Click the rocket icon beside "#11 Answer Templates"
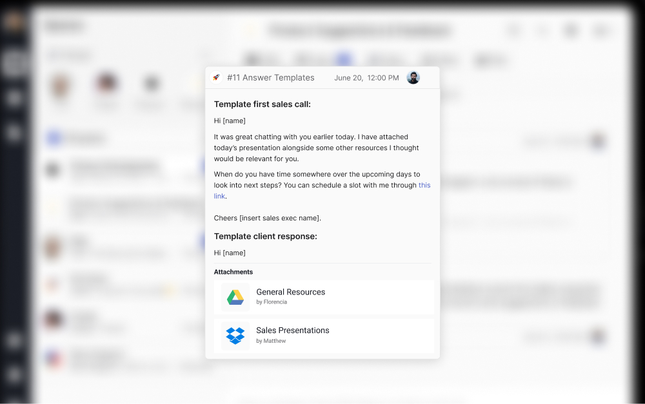The image size is (645, 404). [x=216, y=77]
